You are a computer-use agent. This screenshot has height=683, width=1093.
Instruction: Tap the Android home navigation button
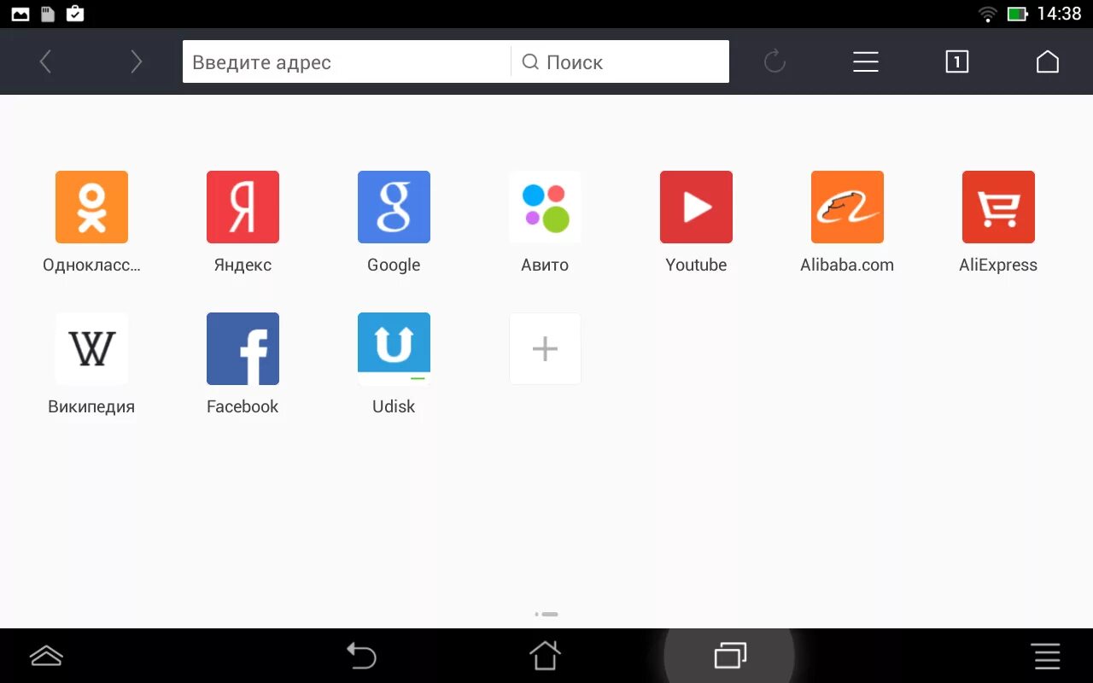click(x=545, y=656)
